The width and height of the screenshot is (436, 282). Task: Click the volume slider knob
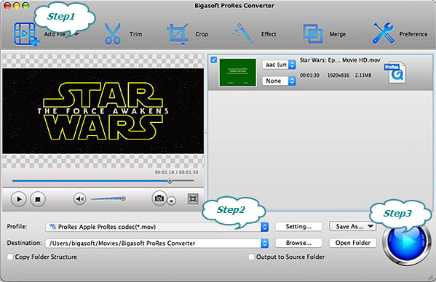point(123,198)
